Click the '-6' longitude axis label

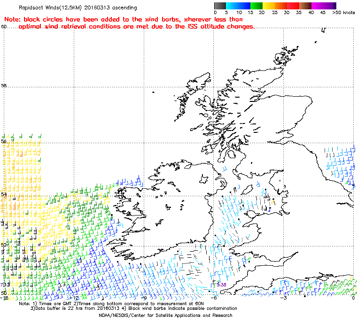click(x=214, y=298)
